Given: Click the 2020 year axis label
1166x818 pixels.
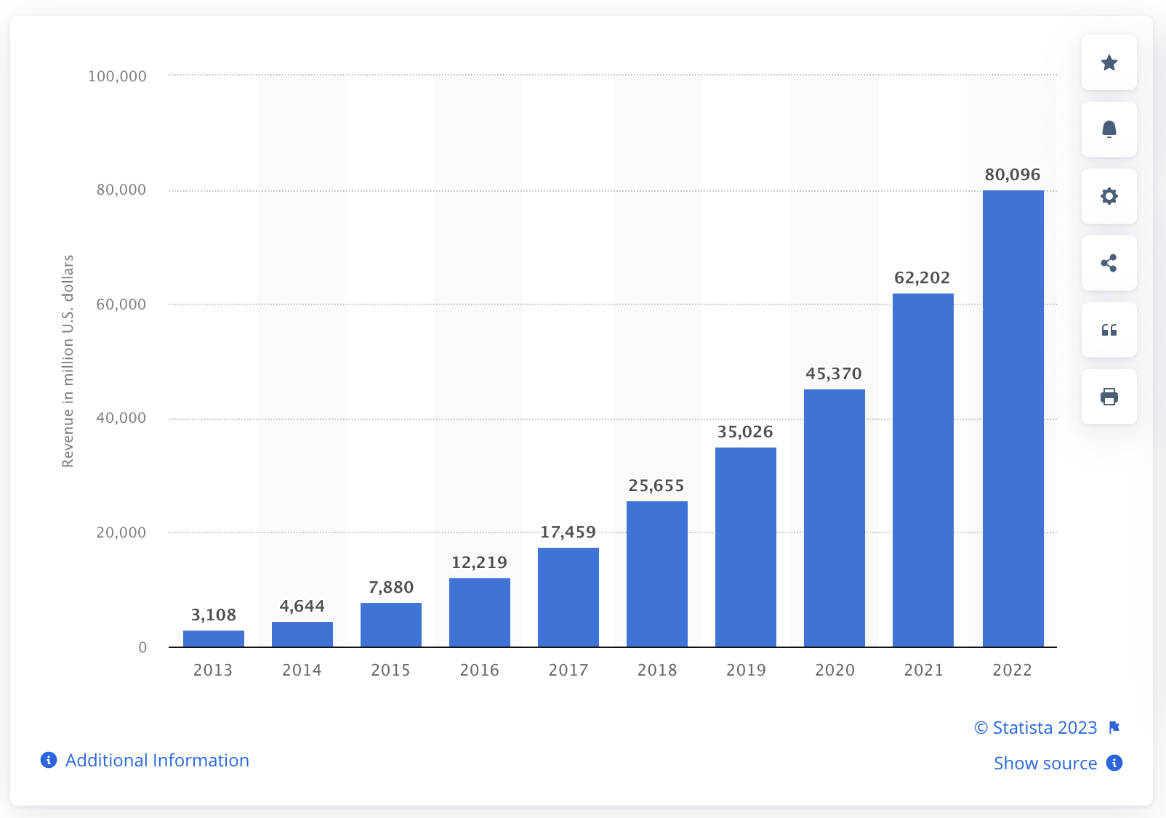Looking at the screenshot, I should click(x=835, y=671).
